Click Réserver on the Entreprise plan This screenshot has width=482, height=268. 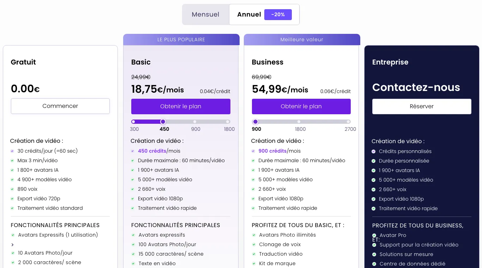pyautogui.click(x=422, y=106)
